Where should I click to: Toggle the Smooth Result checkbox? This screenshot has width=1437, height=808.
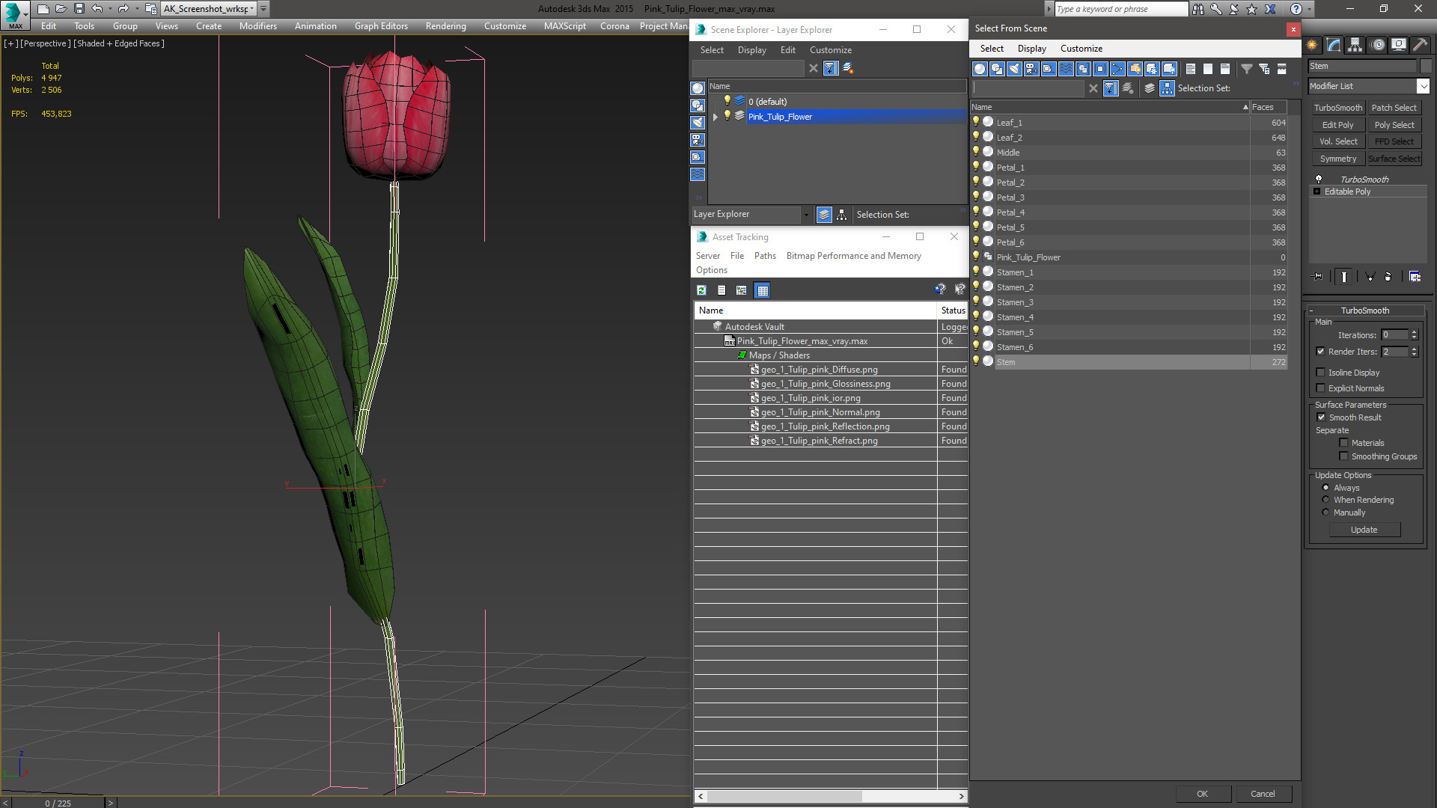1321,417
